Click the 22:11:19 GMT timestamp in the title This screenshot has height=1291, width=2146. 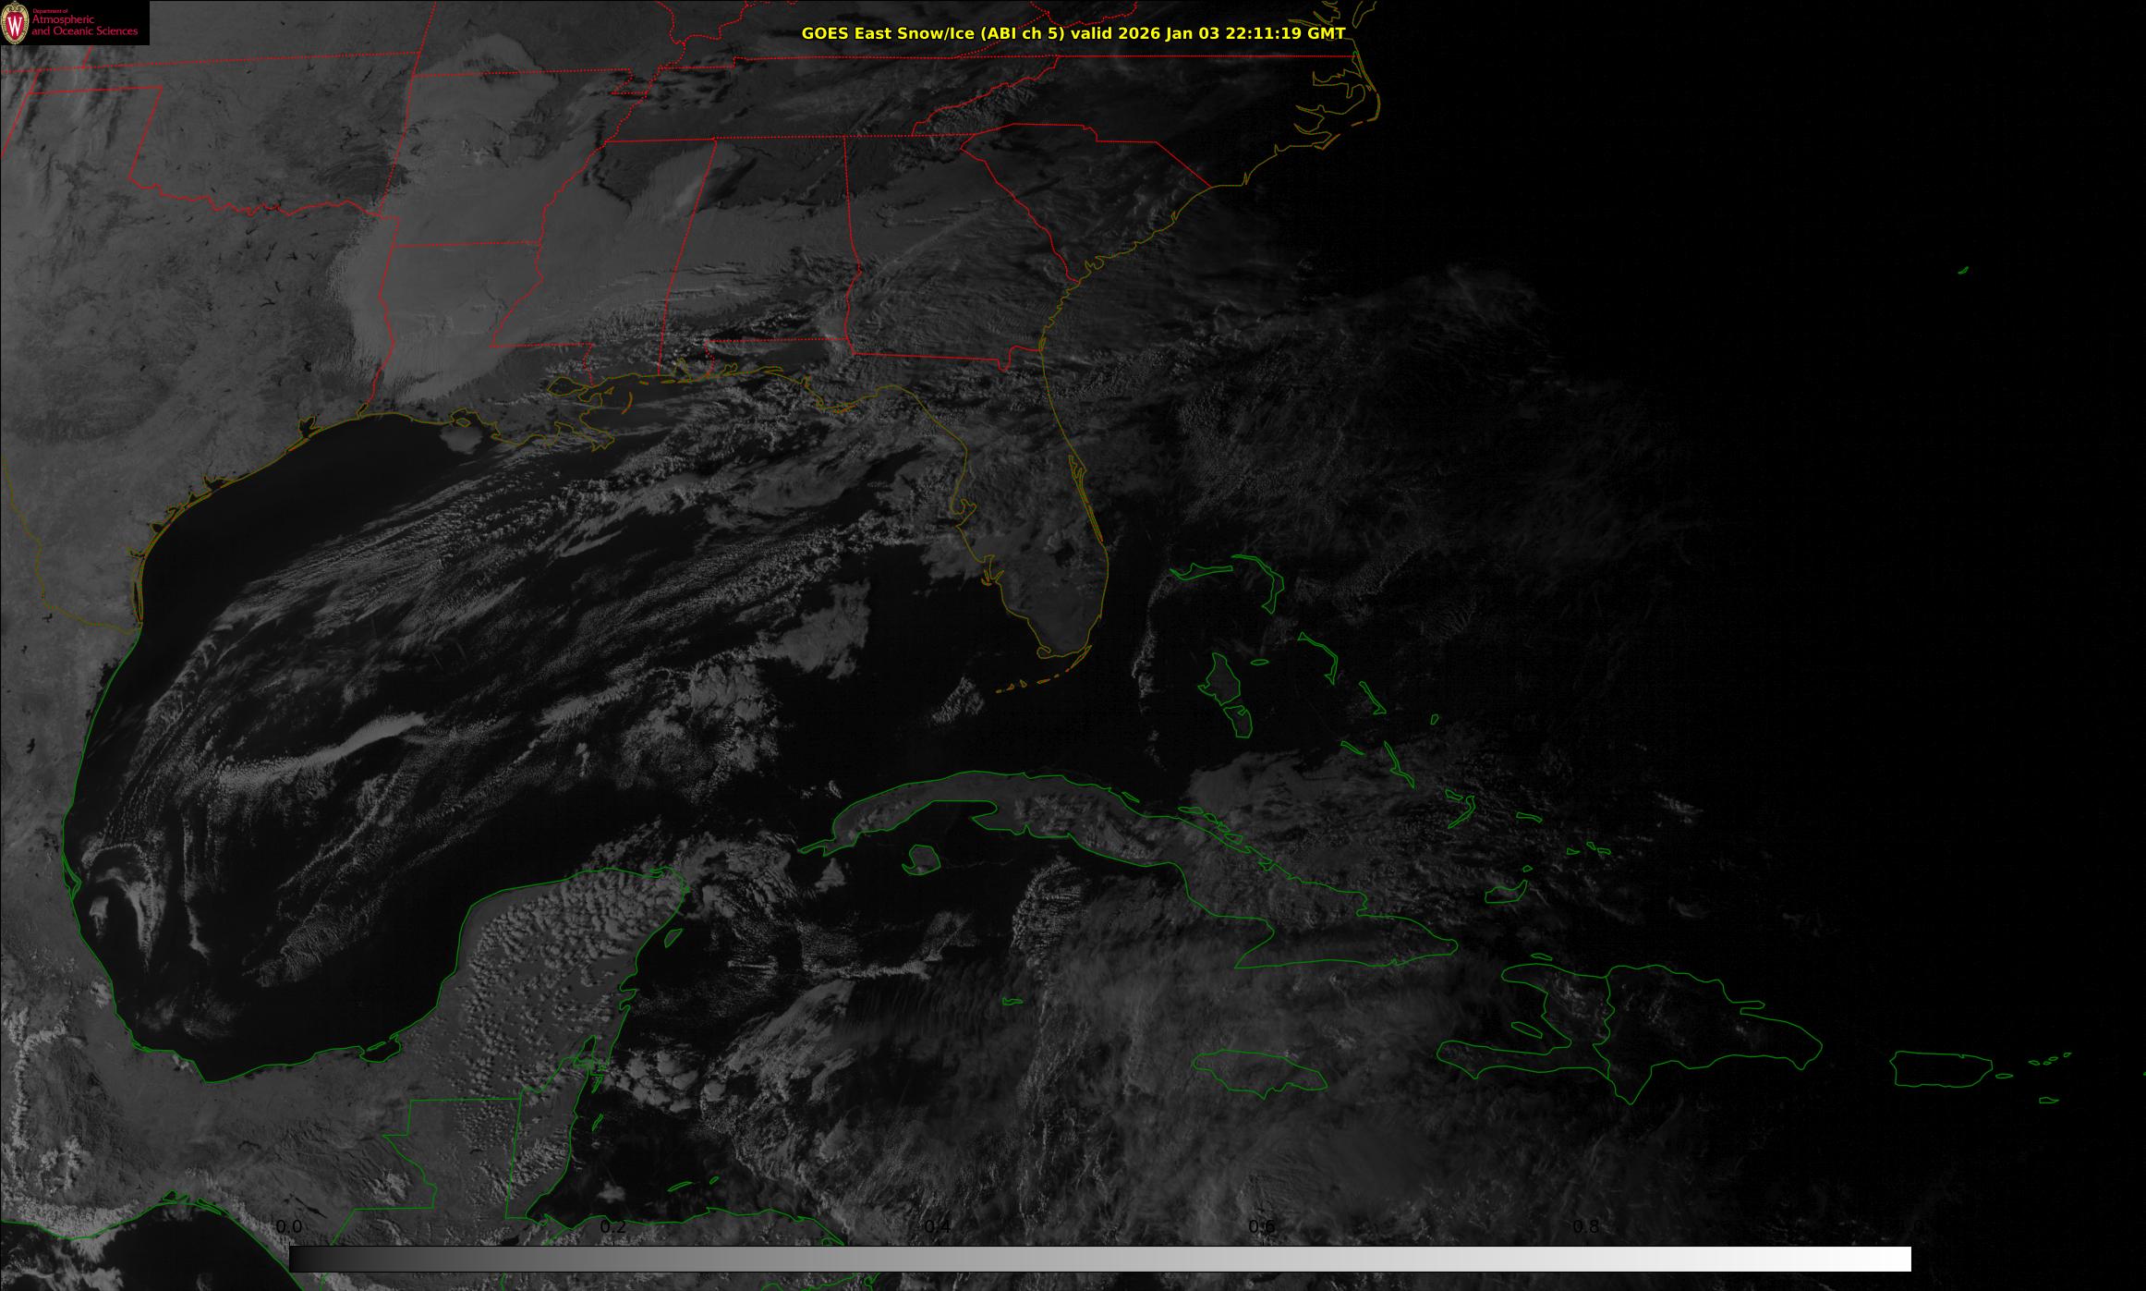tap(1284, 33)
